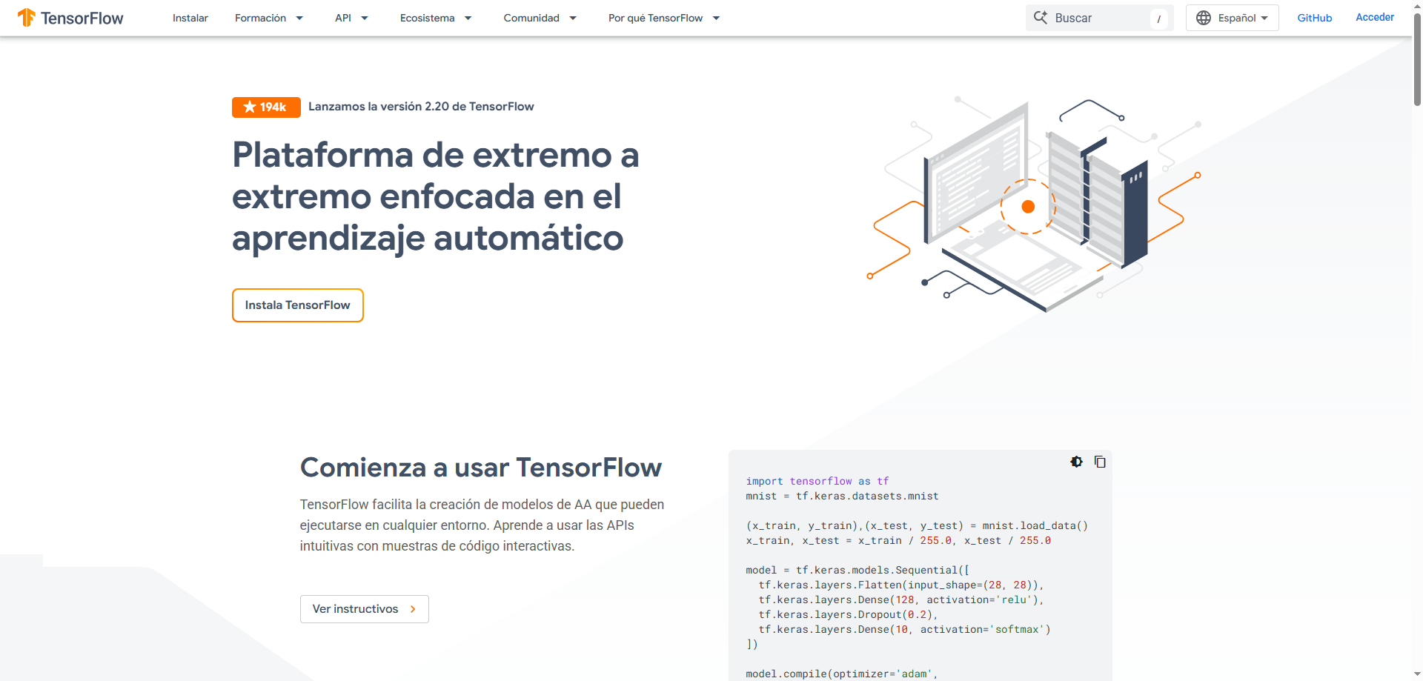Open the GitHub link
This screenshot has height=681, width=1423.
pyautogui.click(x=1314, y=17)
